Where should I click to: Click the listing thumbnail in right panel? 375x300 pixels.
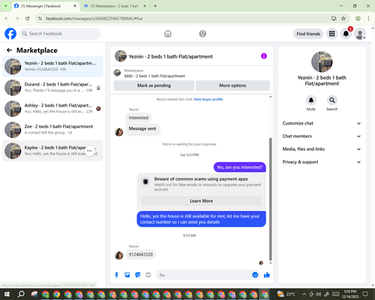pos(322,61)
